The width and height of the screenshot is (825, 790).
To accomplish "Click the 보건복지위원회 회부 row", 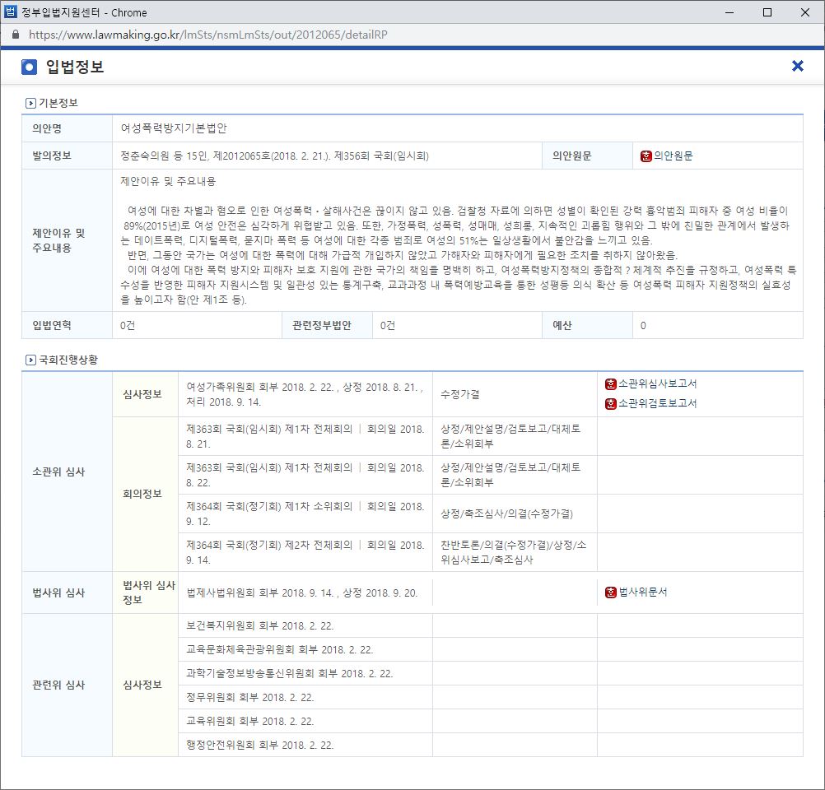I will tap(260, 625).
